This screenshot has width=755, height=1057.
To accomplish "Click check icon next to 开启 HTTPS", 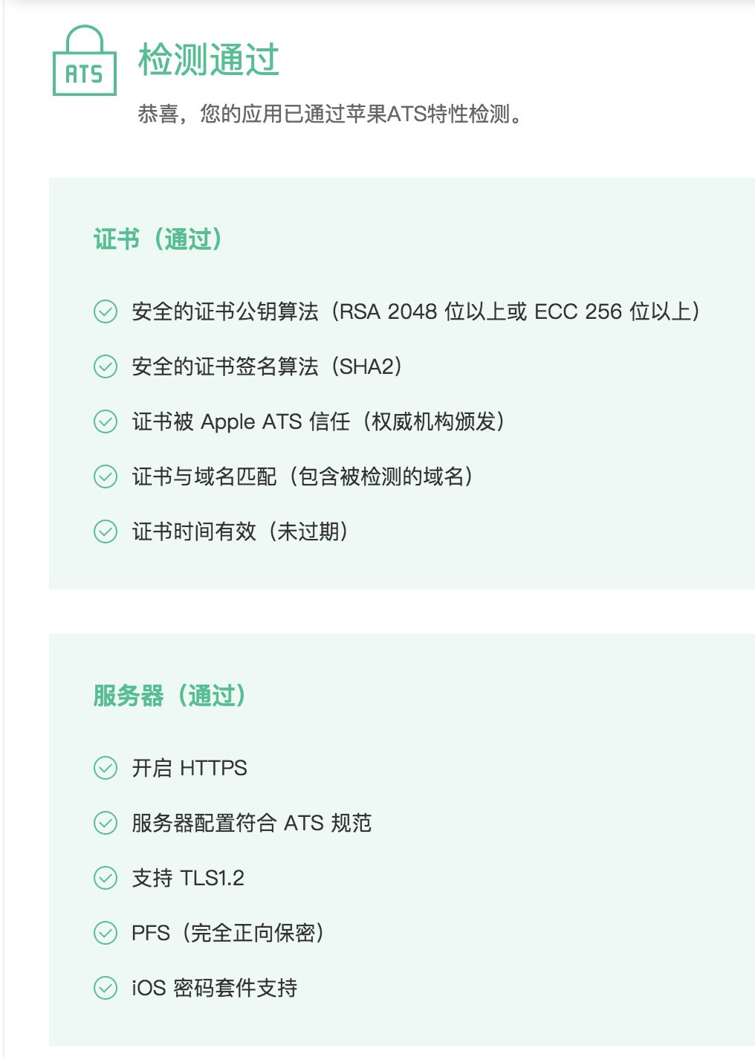I will tap(106, 768).
